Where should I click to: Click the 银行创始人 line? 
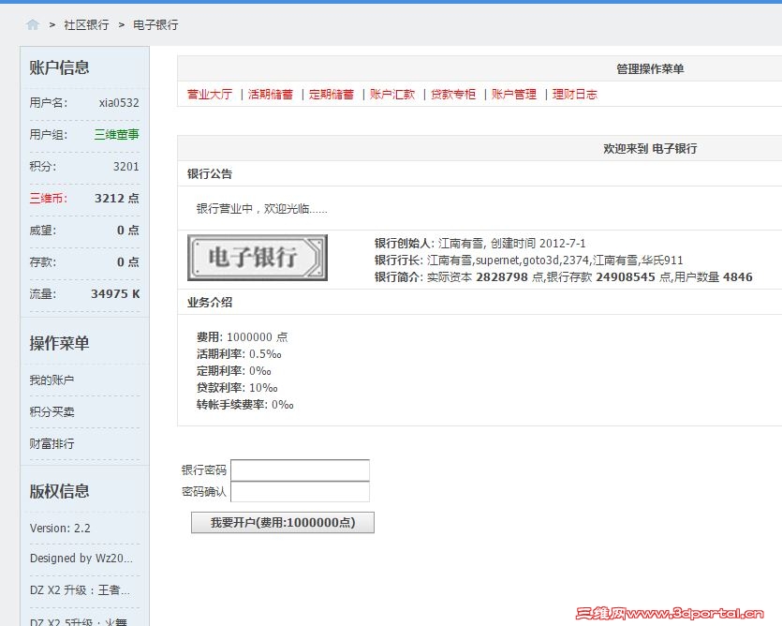(480, 243)
